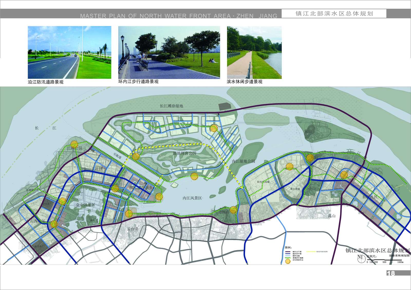Click the 金山风景区 label
Screen dimensions: 411x290
click(85, 205)
